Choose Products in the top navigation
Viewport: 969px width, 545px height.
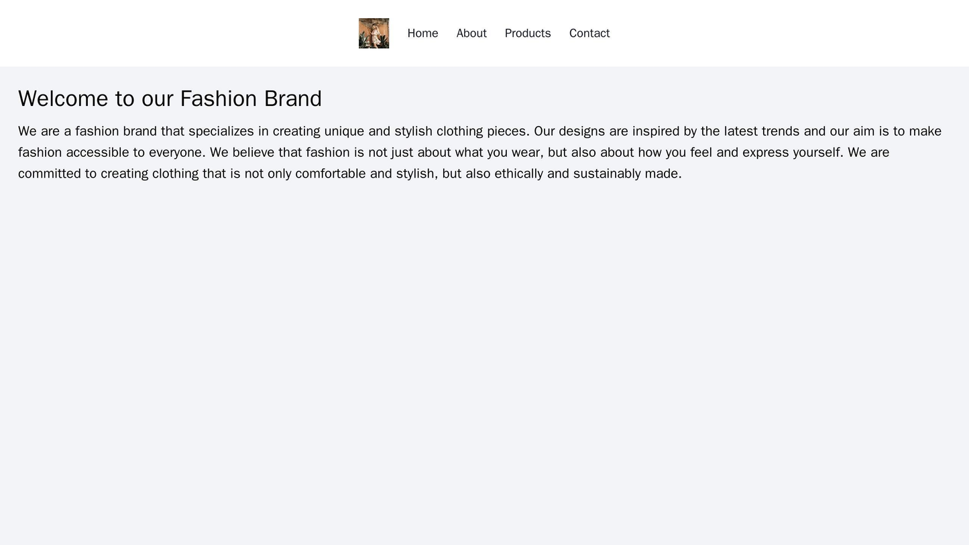[x=527, y=33]
